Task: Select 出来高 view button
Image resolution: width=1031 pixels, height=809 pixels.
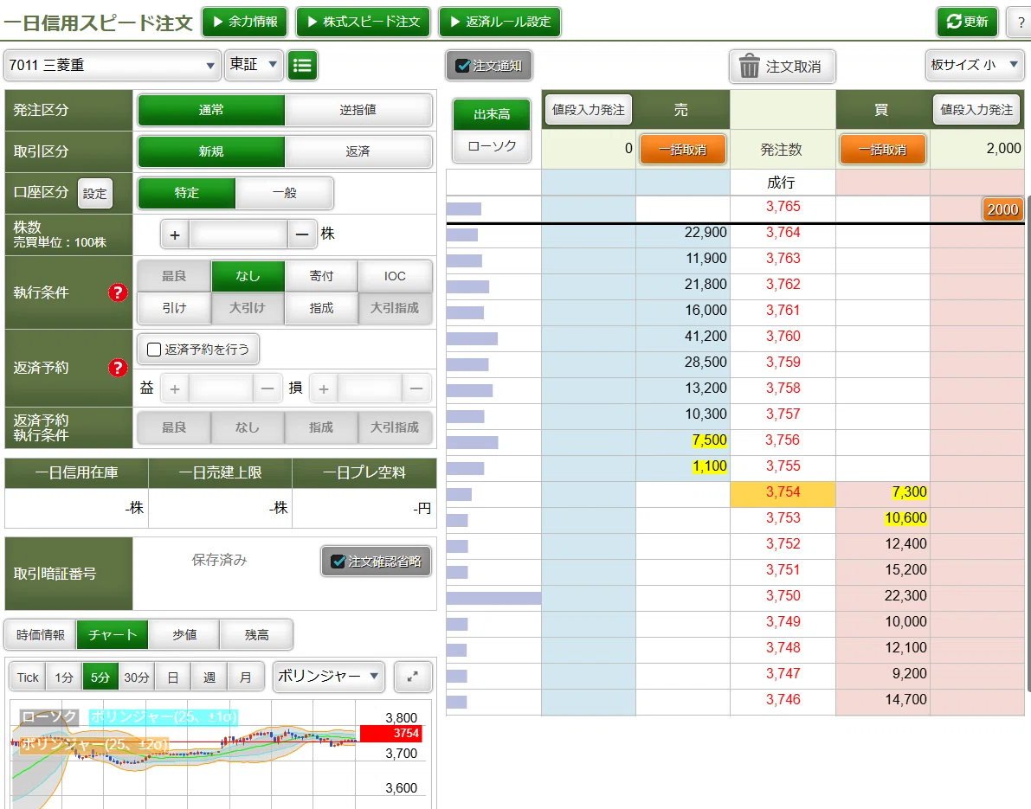Action: tap(492, 114)
